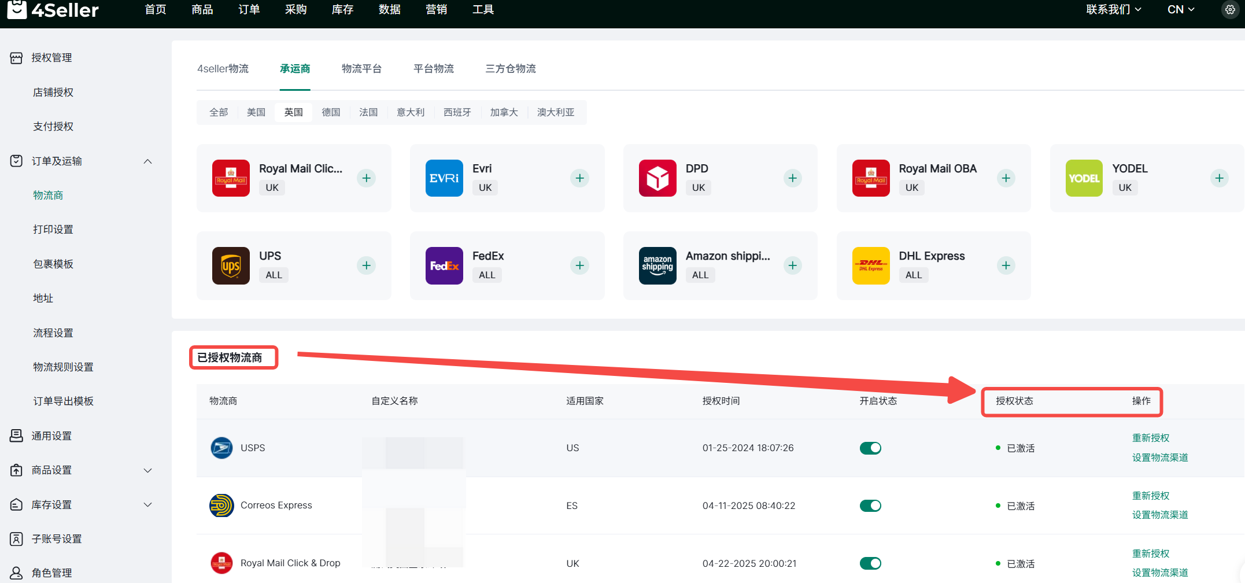Click the plus icon on Evri card
Viewport: 1245px width, 583px height.
pyautogui.click(x=579, y=178)
